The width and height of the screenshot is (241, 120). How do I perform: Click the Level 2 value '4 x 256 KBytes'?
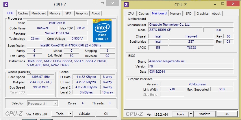click(86, 87)
